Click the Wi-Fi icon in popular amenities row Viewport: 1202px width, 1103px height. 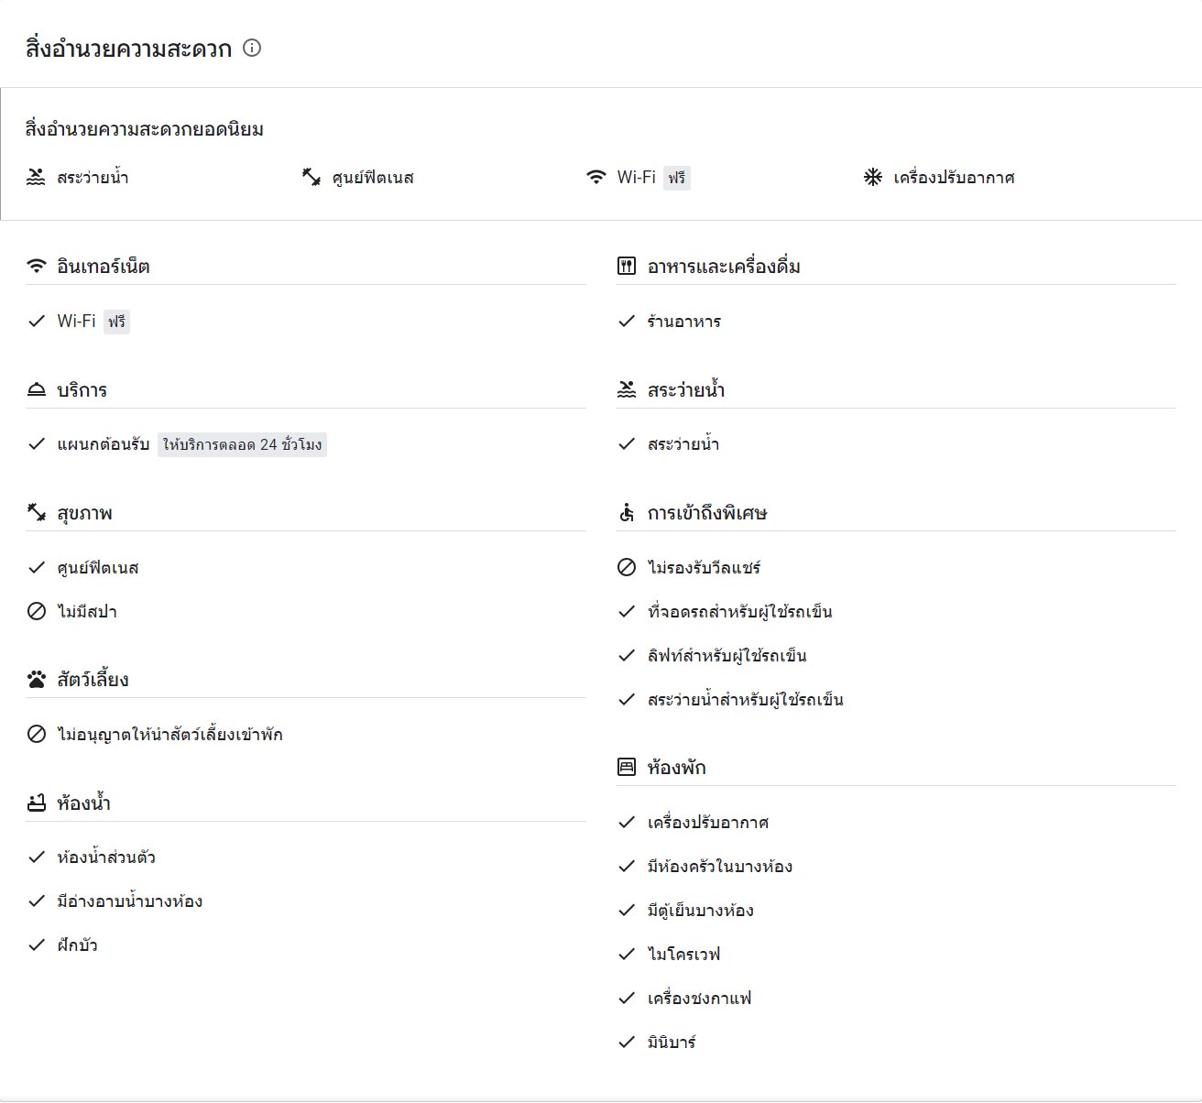[x=596, y=177]
